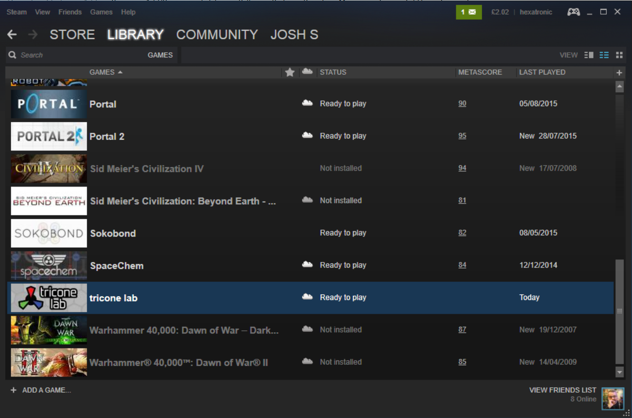Screen dimensions: 632x418
Task: Sort by LAST PLAYED column header
Action: 542,72
